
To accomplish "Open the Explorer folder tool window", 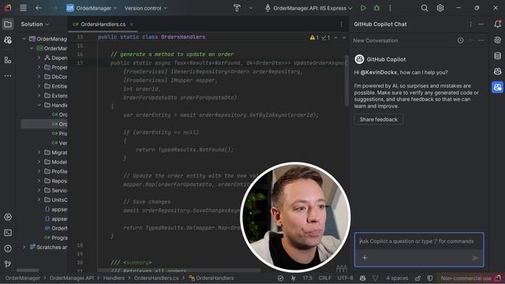I will 8,24.
